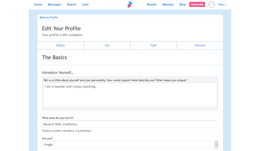260x151 pixels.
Task: Open the Blog link in header
Action: [x=183, y=5]
